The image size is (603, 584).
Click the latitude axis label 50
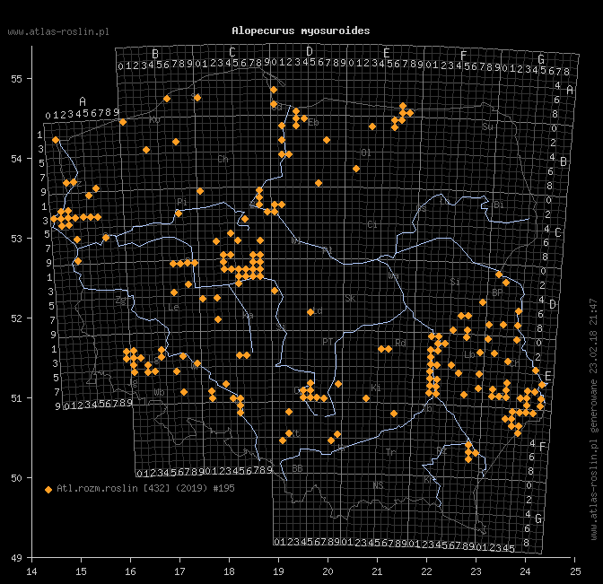click(x=16, y=478)
